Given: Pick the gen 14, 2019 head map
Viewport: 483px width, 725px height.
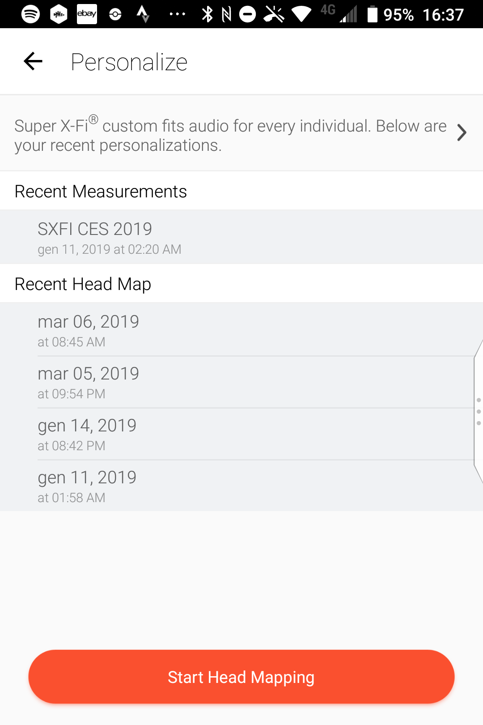Looking at the screenshot, I should click(x=241, y=434).
